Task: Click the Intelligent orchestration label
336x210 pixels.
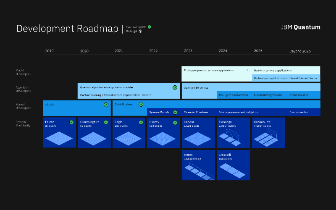Action: (234, 95)
